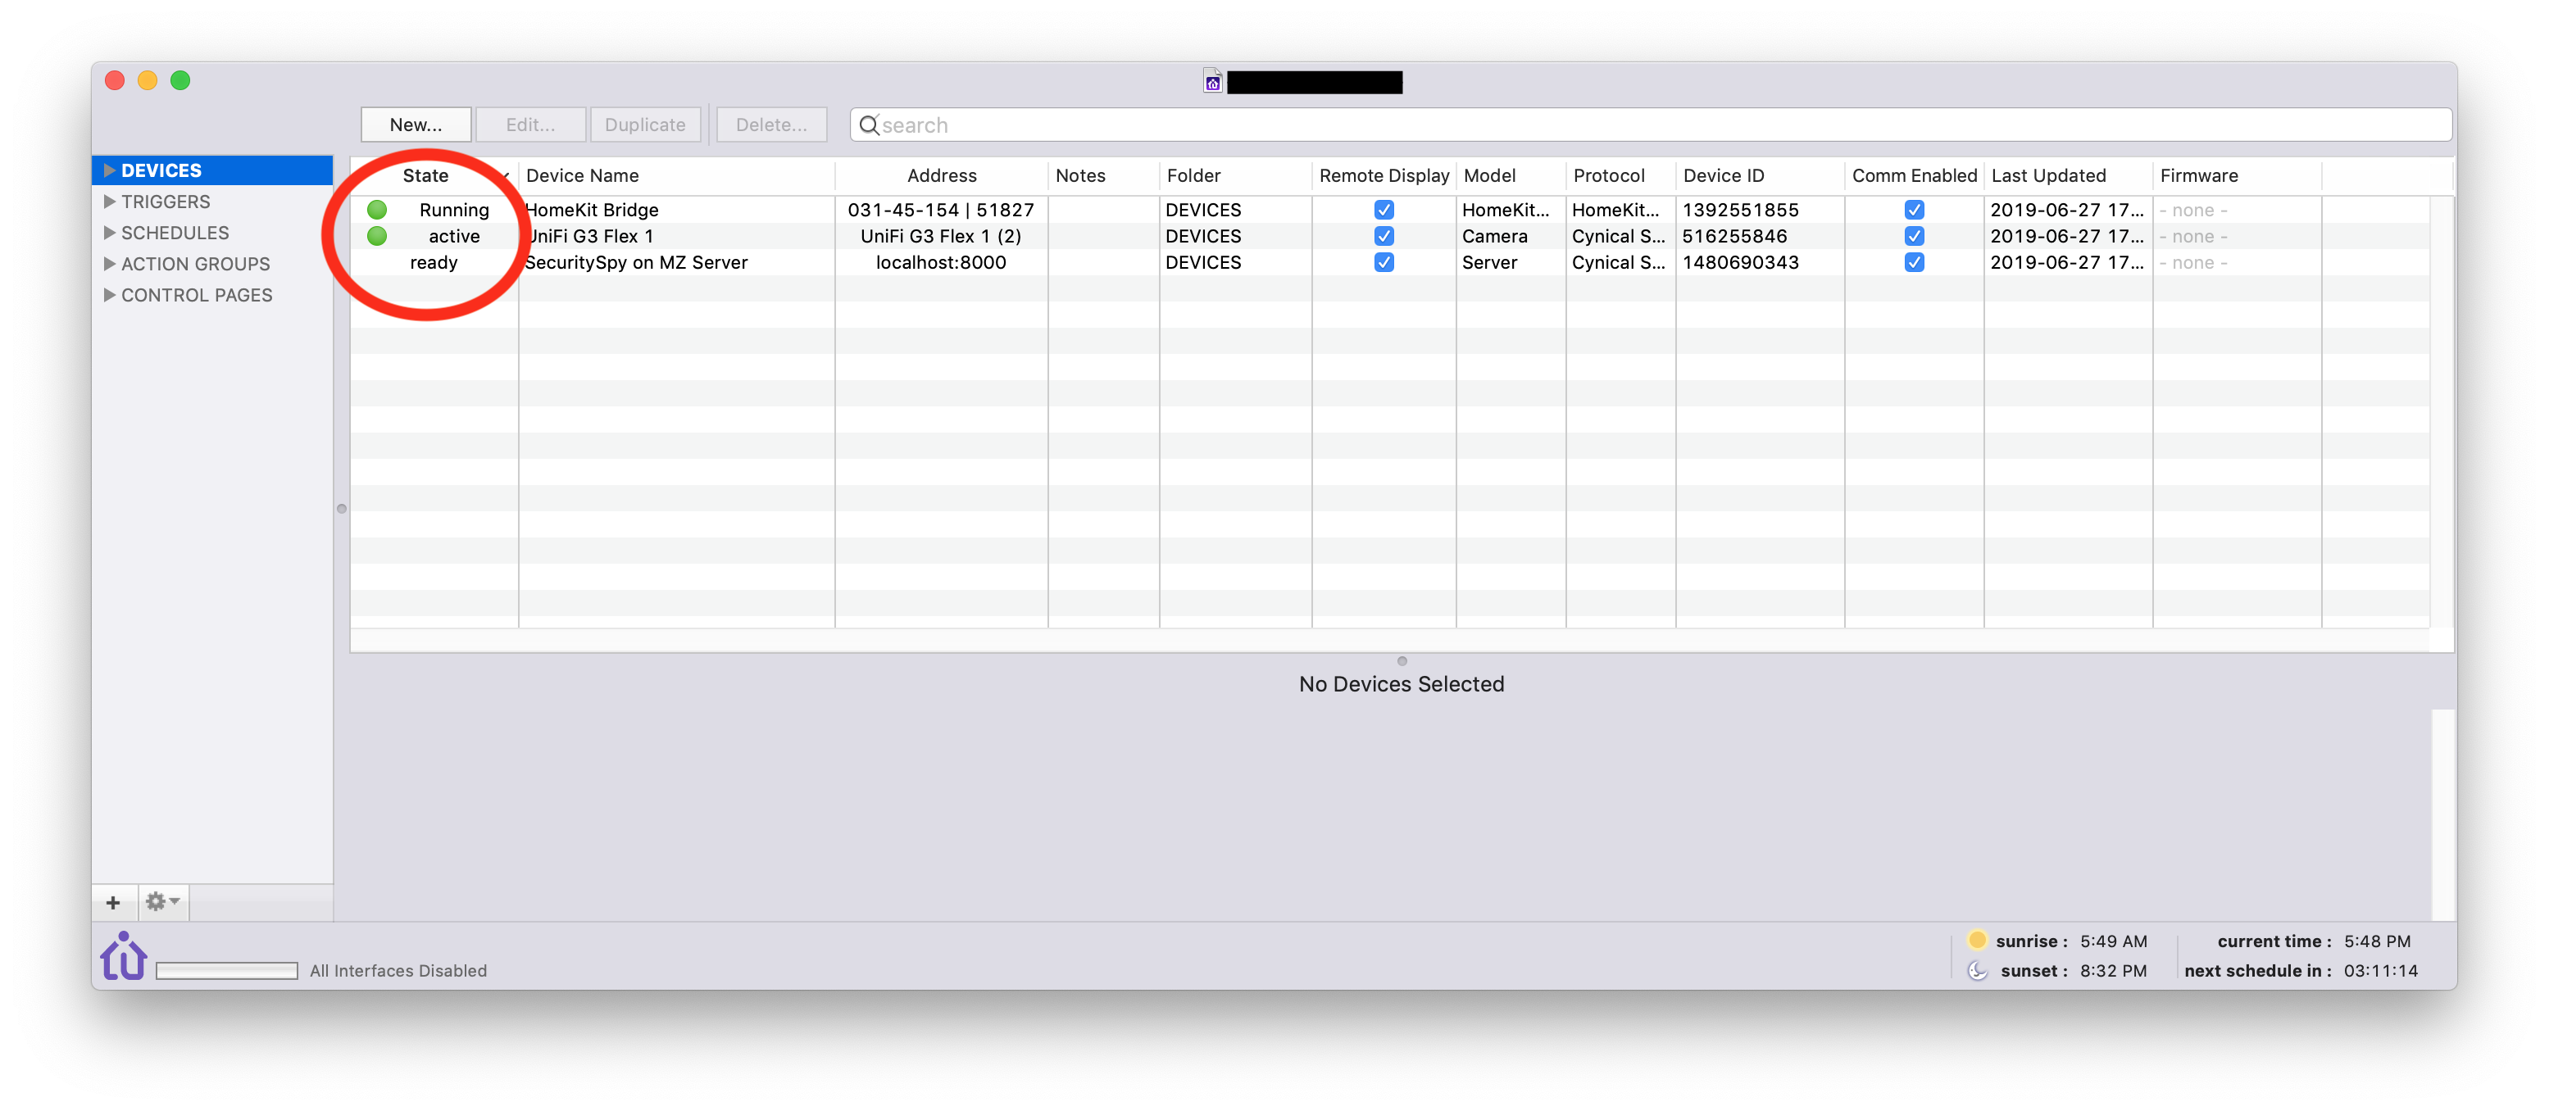Click the Duplicate button
Image resolution: width=2549 pixels, height=1111 pixels.
point(644,125)
